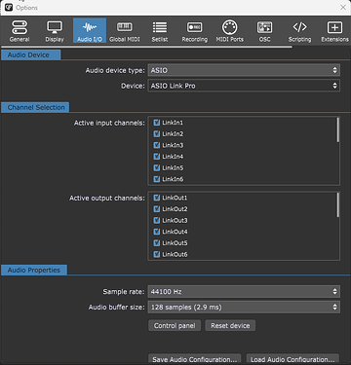
Task: Click the Control panel button
Action: click(175, 325)
